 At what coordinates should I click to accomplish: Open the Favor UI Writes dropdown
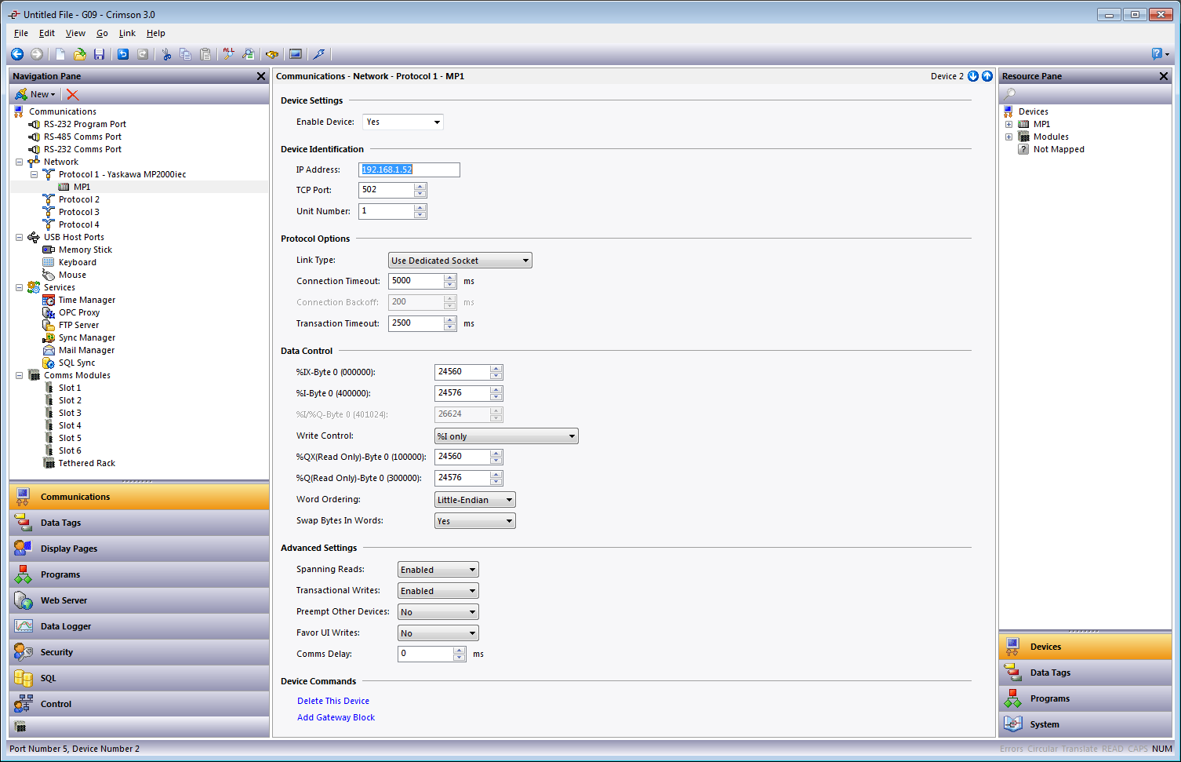(438, 633)
